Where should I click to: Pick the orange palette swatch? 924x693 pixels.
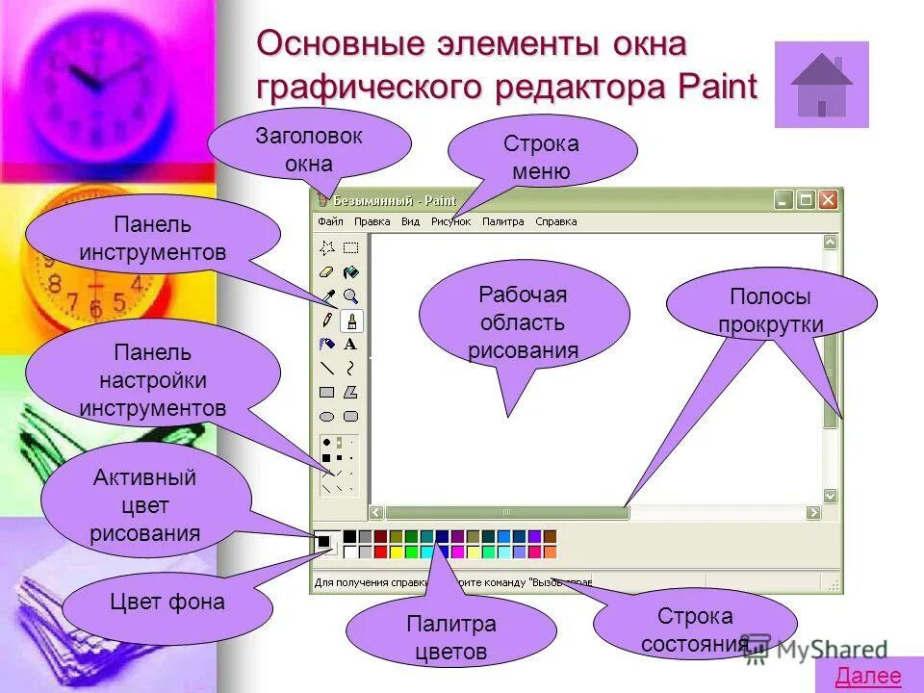(550, 552)
